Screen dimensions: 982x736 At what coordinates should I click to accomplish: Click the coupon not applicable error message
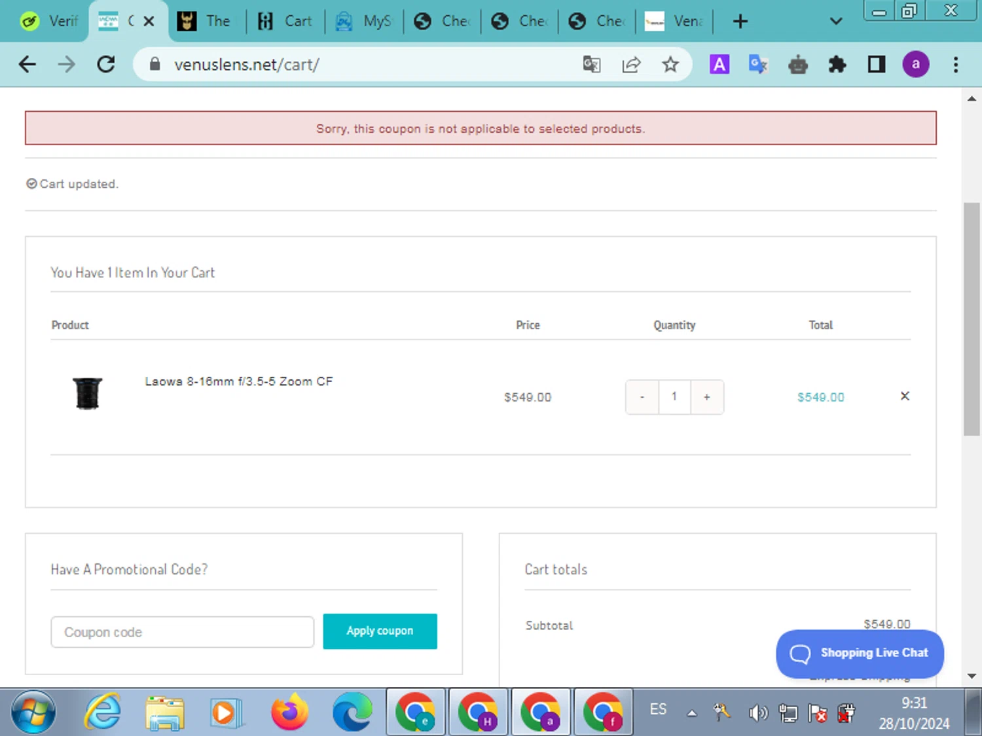point(481,129)
